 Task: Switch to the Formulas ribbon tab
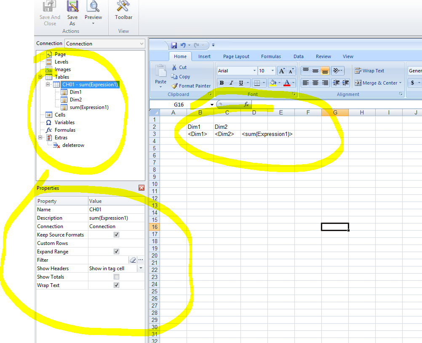(271, 56)
